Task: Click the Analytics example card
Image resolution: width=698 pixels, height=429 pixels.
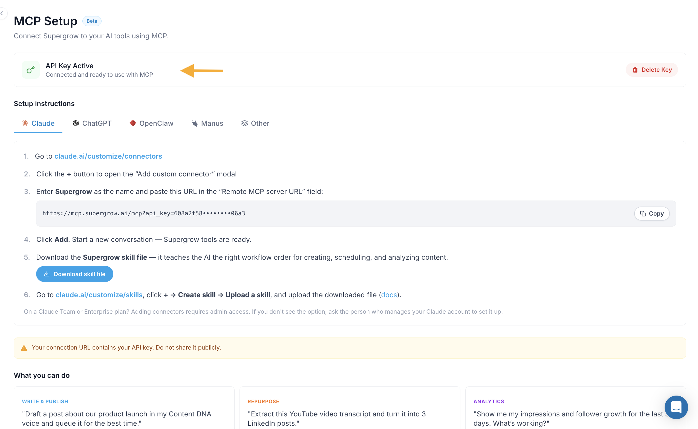Action: 575,408
